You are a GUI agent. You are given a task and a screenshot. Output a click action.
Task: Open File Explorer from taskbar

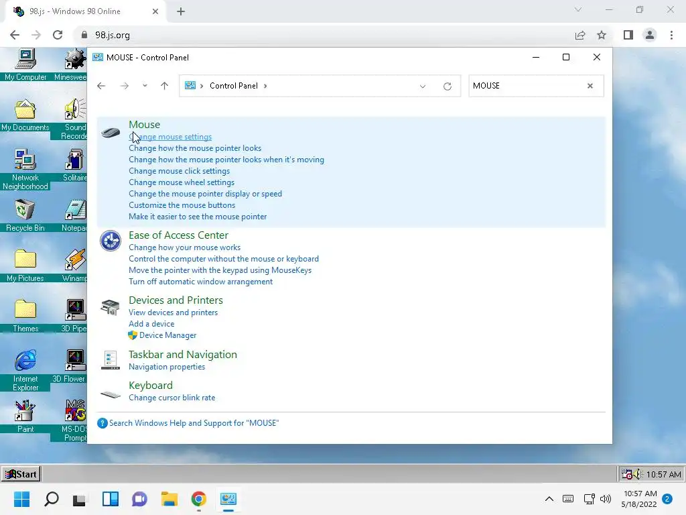(x=169, y=499)
